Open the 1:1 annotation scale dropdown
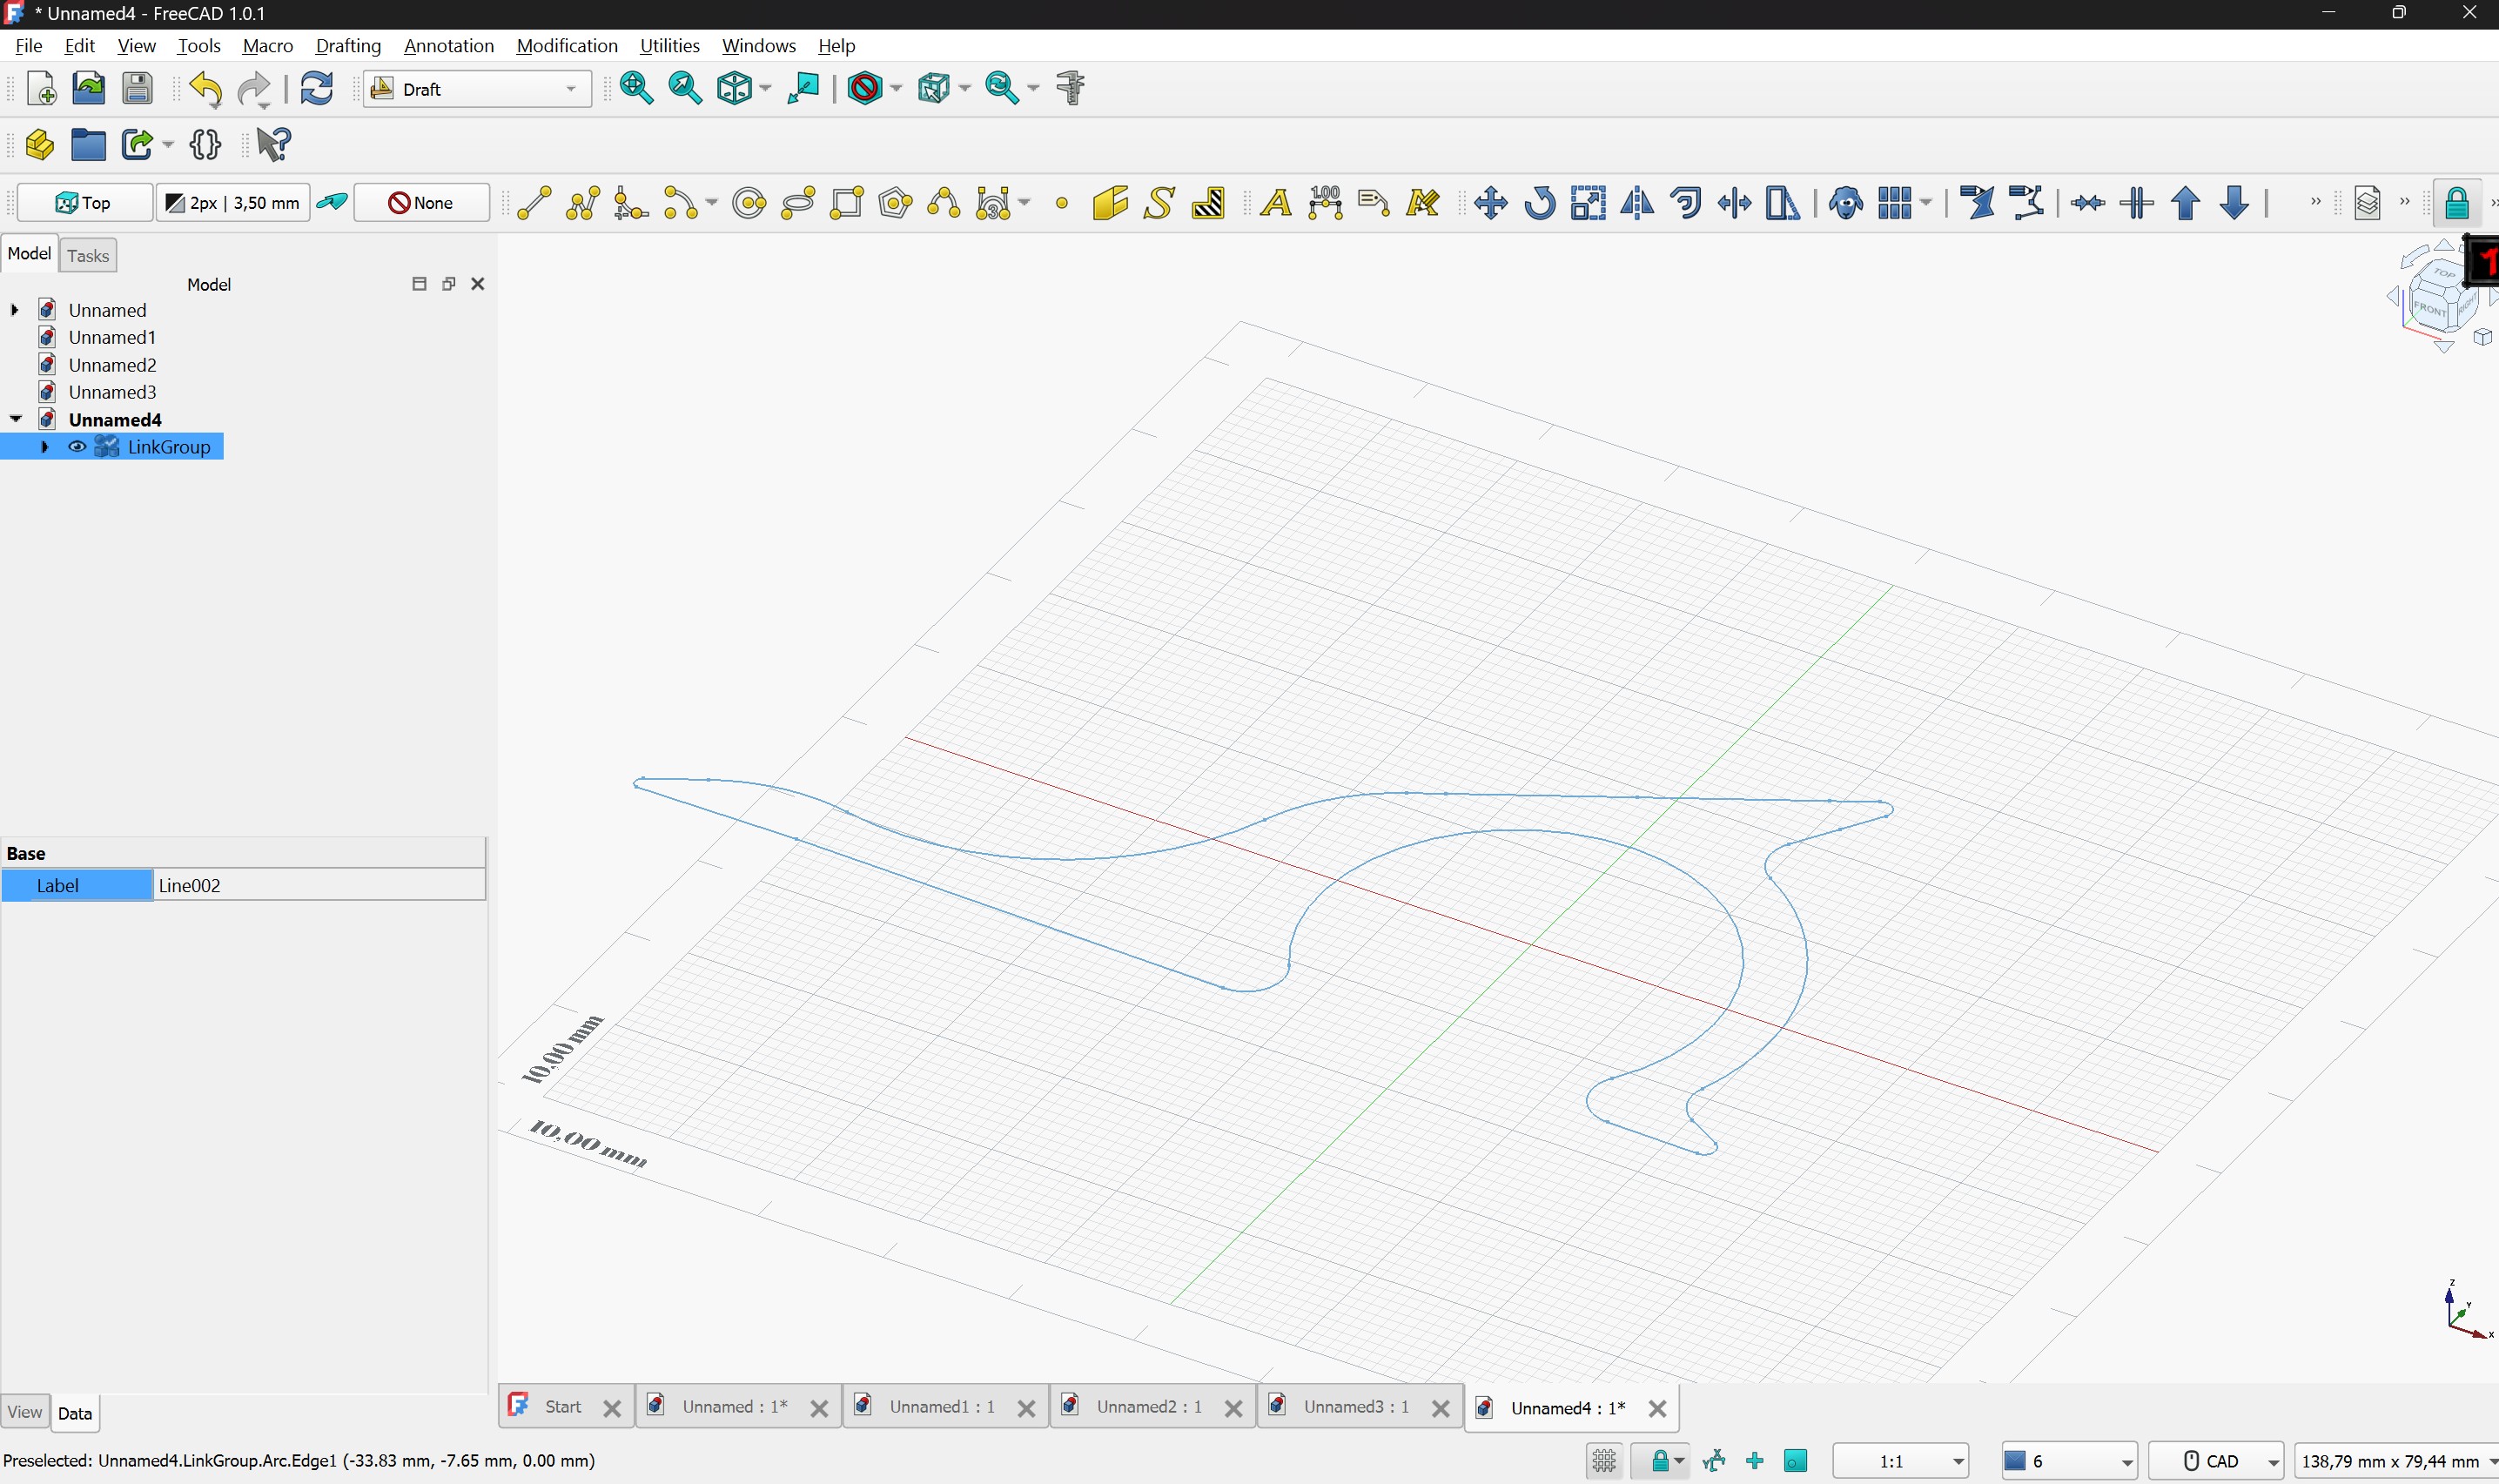This screenshot has height=1484, width=2499. pyautogui.click(x=1900, y=1461)
